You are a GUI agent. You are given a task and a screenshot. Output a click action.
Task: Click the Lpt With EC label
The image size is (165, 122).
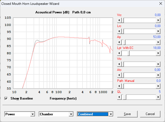[125, 48]
